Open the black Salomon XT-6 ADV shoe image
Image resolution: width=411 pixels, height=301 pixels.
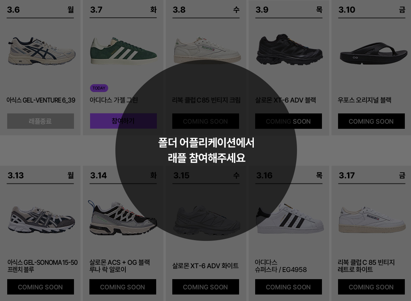pos(289,50)
